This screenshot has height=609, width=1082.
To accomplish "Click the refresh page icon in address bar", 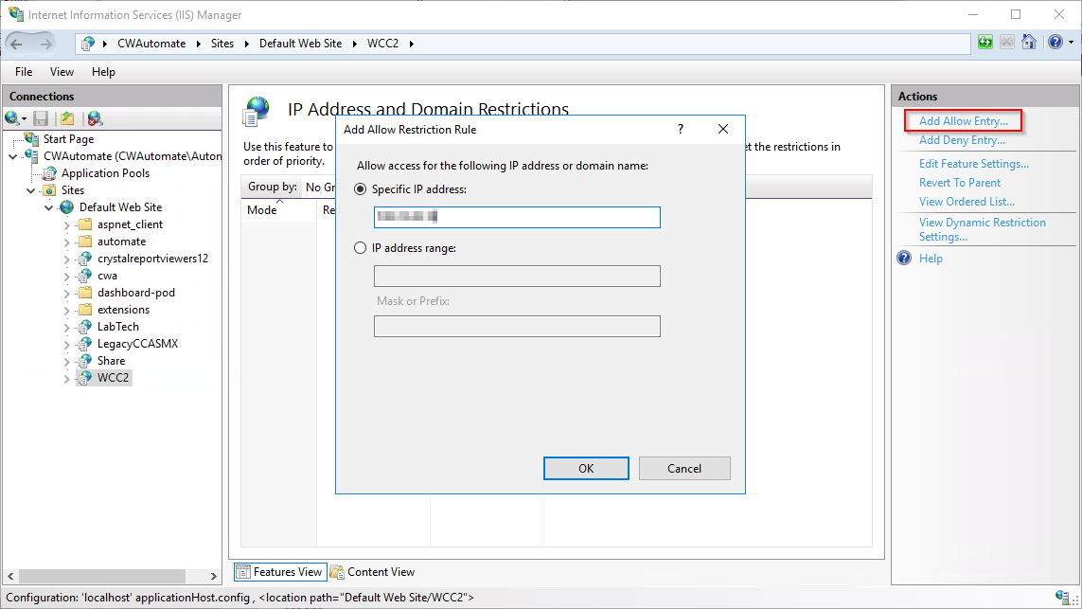I will point(984,42).
